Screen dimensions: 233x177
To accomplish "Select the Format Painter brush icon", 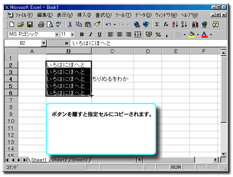I will click(97, 24).
